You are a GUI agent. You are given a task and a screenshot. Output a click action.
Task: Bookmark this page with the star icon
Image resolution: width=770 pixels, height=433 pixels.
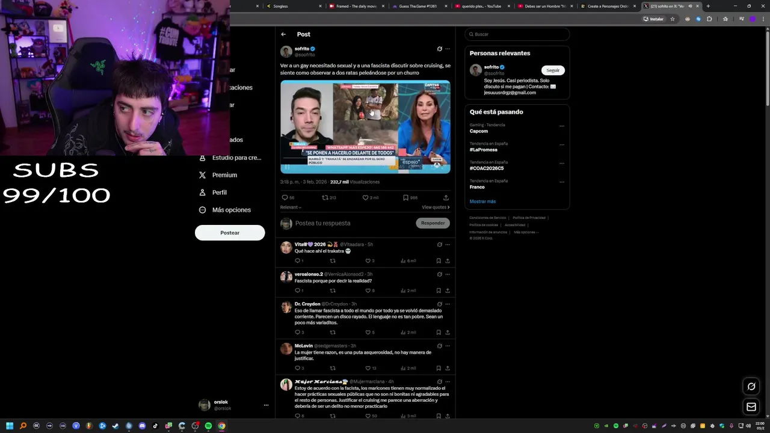[673, 19]
